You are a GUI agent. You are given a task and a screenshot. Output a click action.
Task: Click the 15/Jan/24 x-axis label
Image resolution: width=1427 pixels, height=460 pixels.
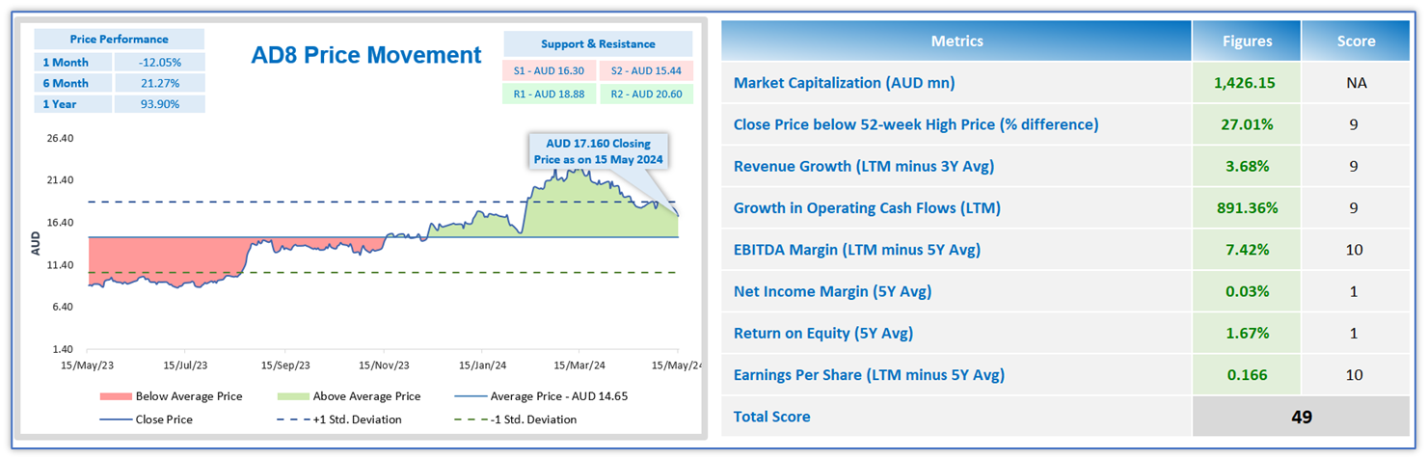coord(482,365)
